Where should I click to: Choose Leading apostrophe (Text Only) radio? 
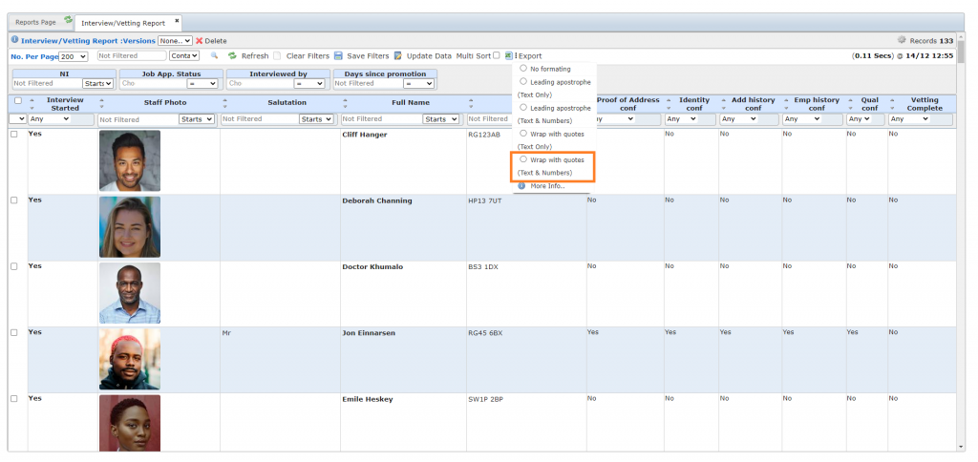[x=523, y=82]
